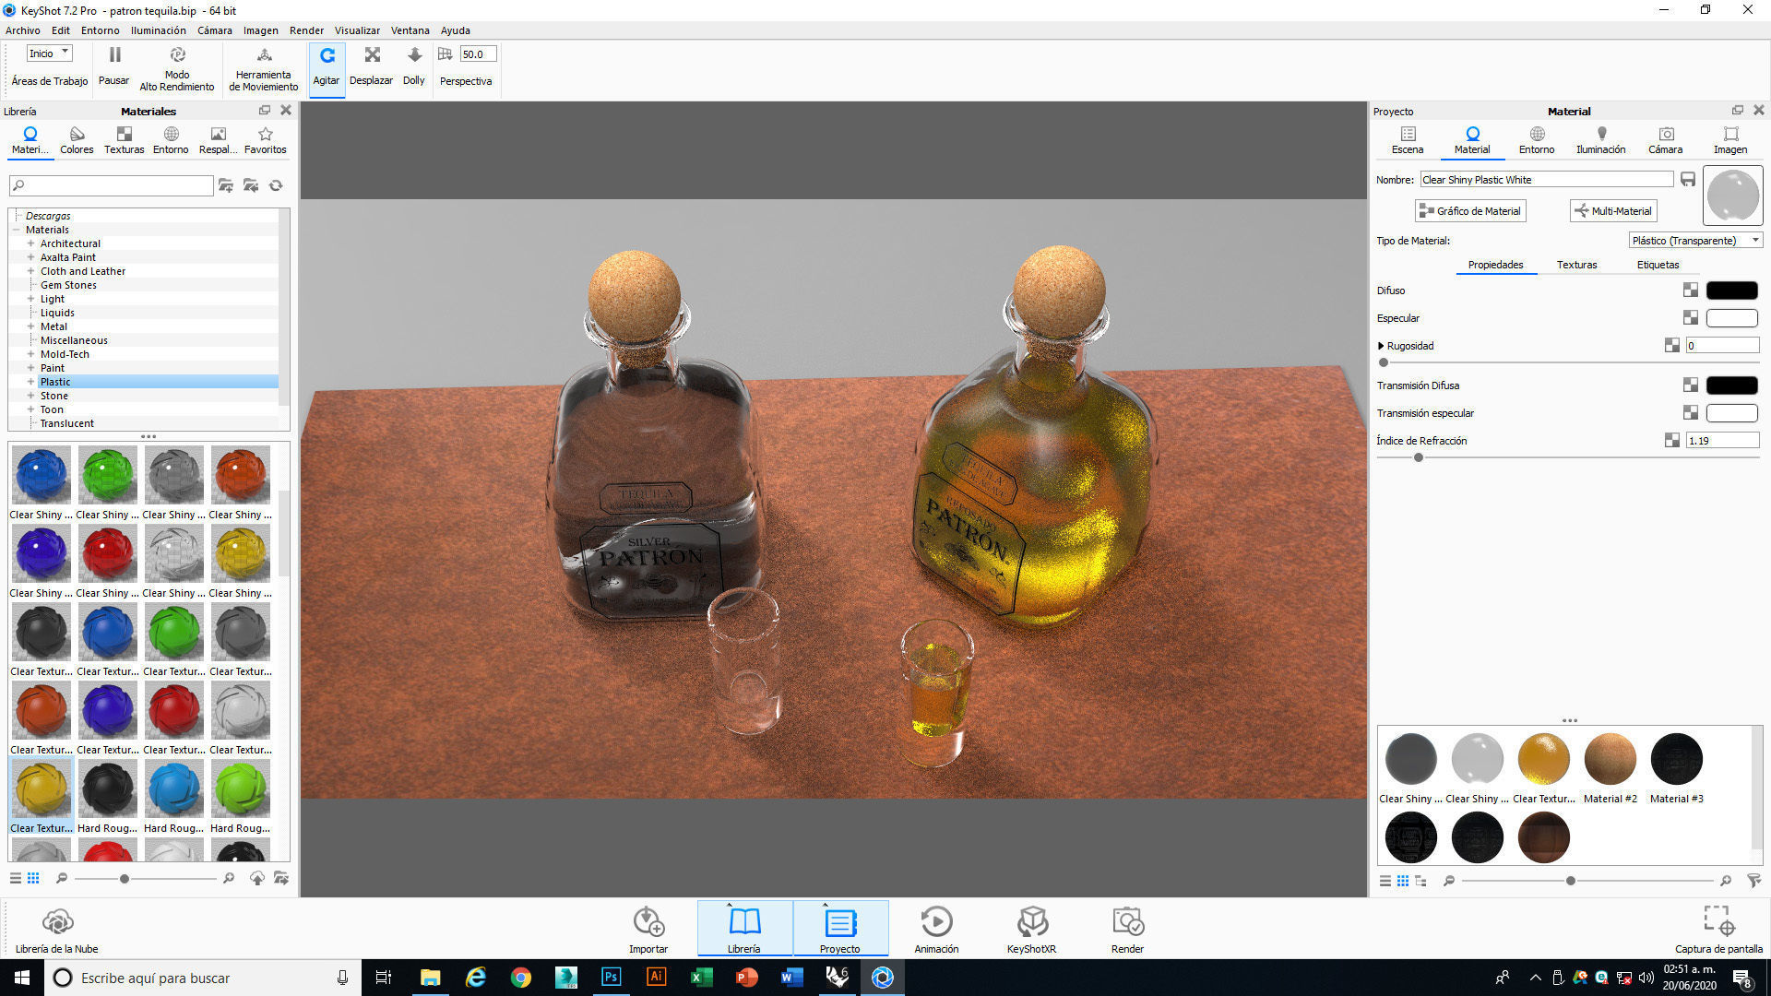Open Librería de la Nube
1771x996 pixels.
coord(57,930)
